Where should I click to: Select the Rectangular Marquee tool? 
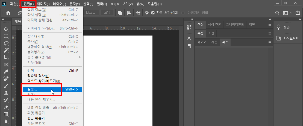pos(6,36)
